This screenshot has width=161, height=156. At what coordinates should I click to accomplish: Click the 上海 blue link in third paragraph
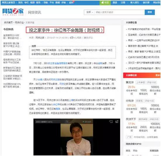click(x=71, y=100)
